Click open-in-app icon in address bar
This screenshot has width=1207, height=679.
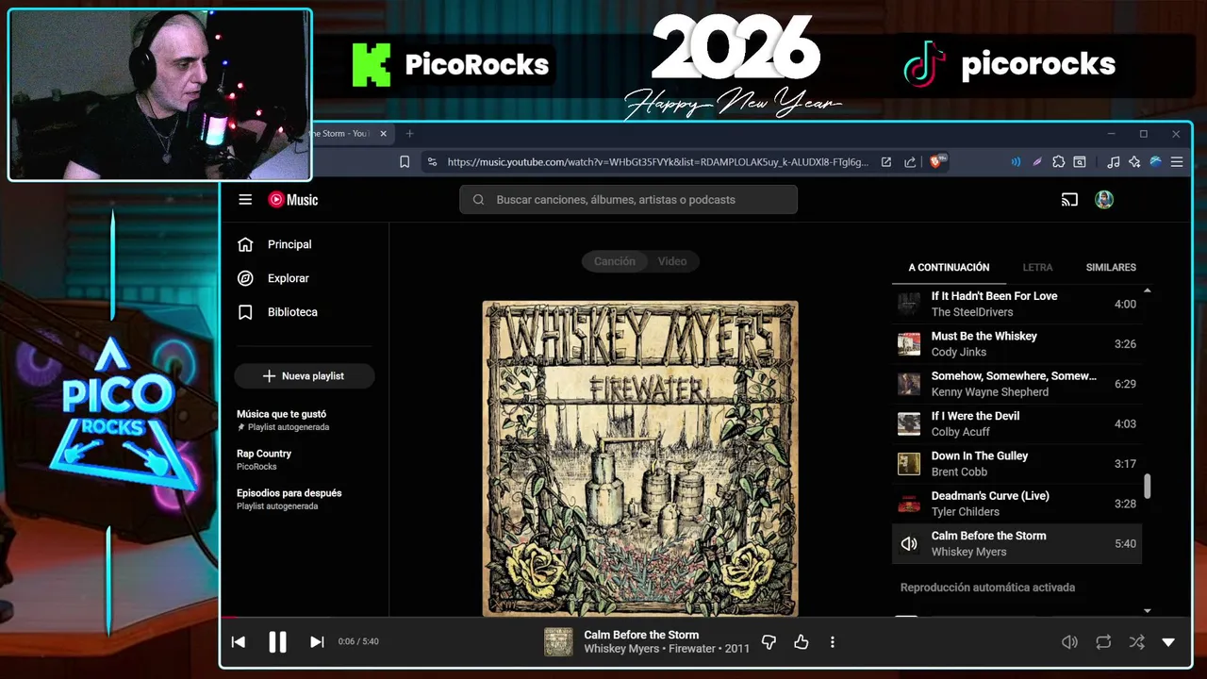(x=886, y=162)
